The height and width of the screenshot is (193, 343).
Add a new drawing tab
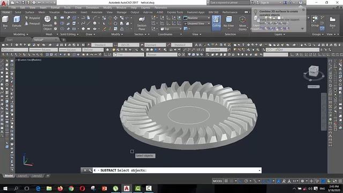pyautogui.click(x=63, y=40)
